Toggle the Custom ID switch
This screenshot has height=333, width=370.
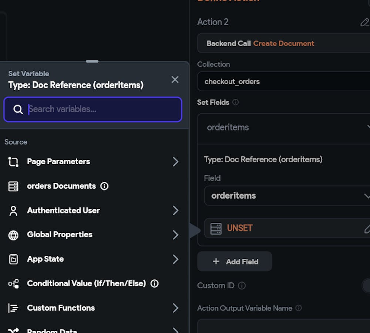(366, 286)
